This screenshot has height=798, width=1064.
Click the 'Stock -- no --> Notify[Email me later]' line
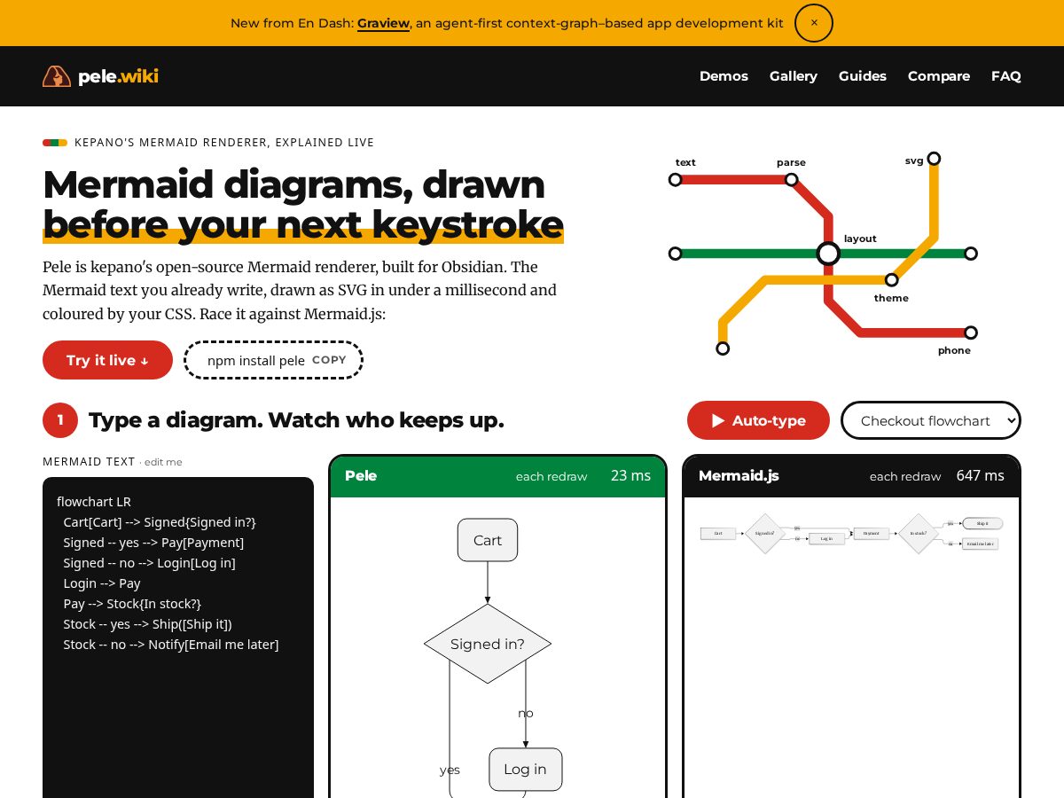171,645
